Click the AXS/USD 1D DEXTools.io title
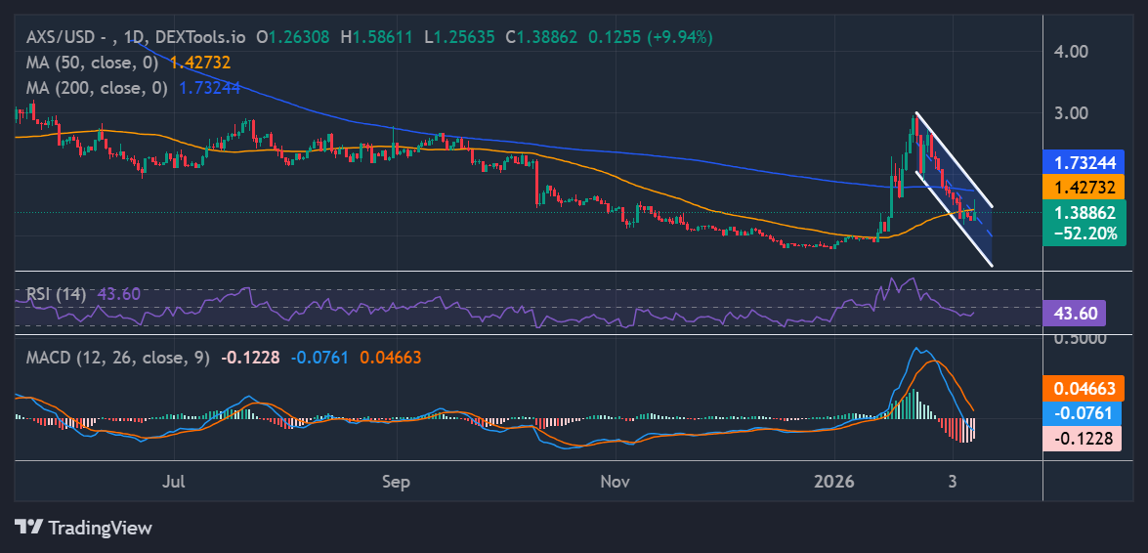 (x=138, y=36)
